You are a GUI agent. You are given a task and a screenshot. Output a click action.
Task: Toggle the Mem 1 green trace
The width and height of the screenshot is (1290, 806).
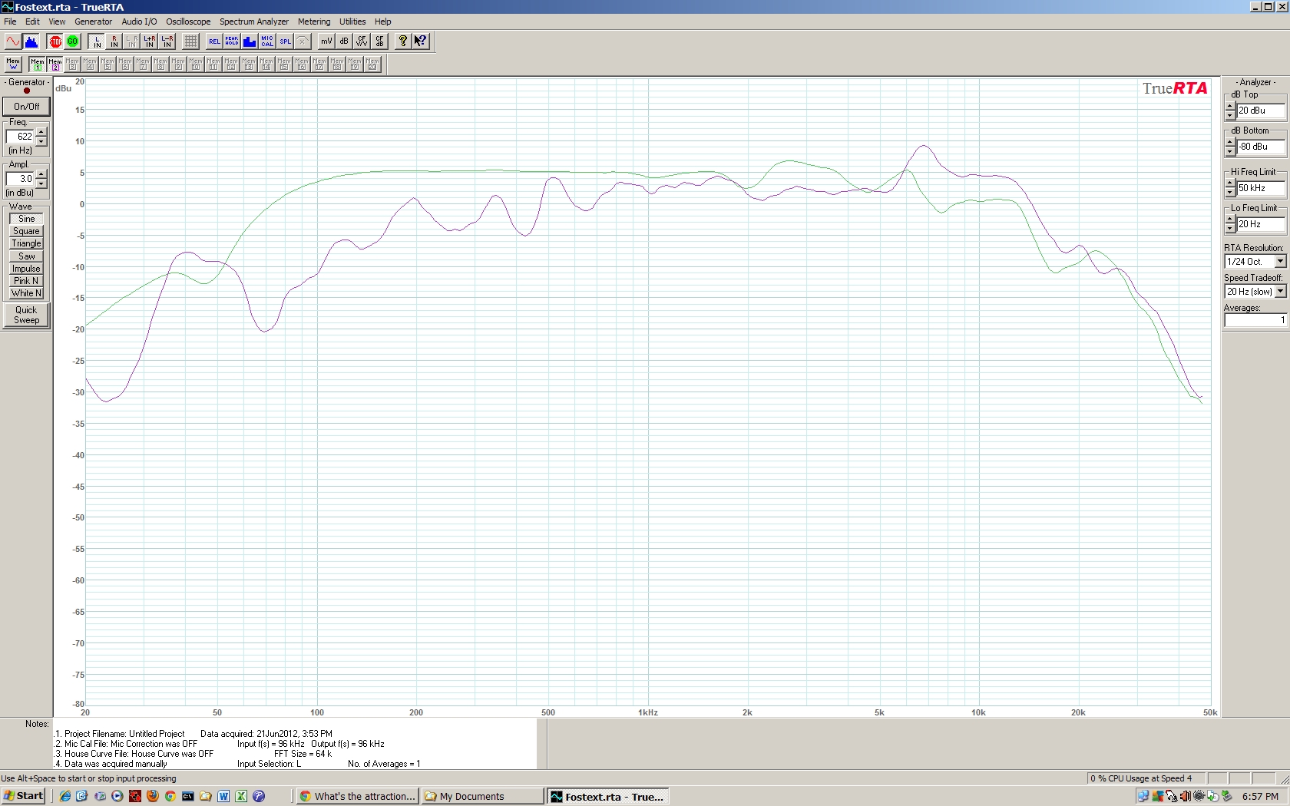coord(38,64)
